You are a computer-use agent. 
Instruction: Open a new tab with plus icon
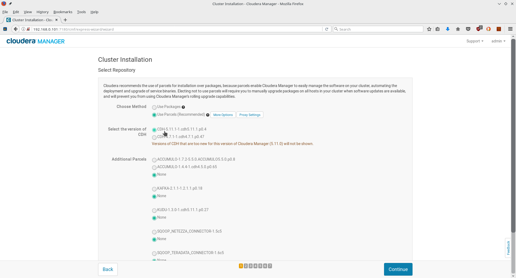(x=65, y=20)
